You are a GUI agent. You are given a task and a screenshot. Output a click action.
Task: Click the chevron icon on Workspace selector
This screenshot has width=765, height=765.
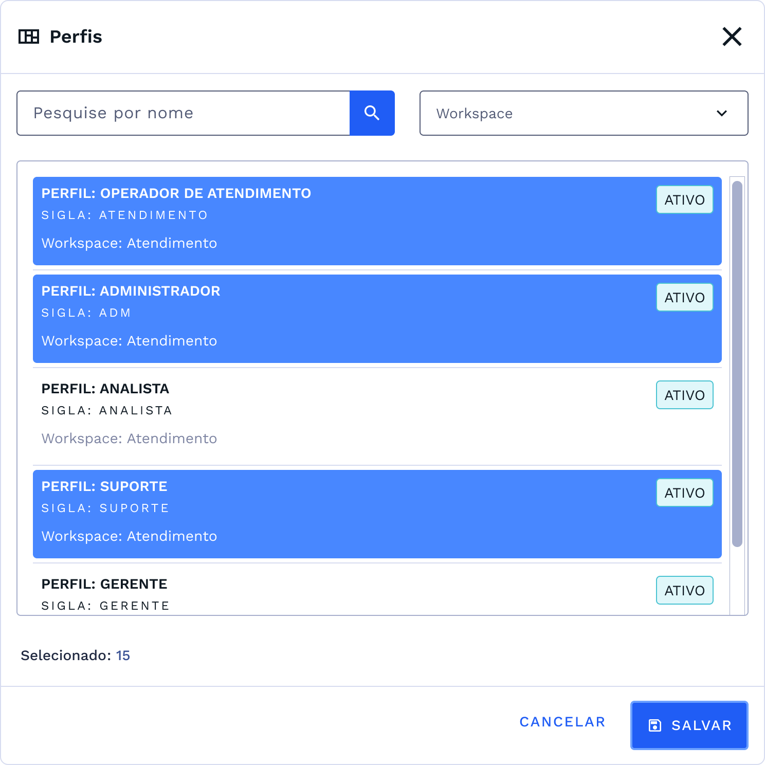[722, 114]
